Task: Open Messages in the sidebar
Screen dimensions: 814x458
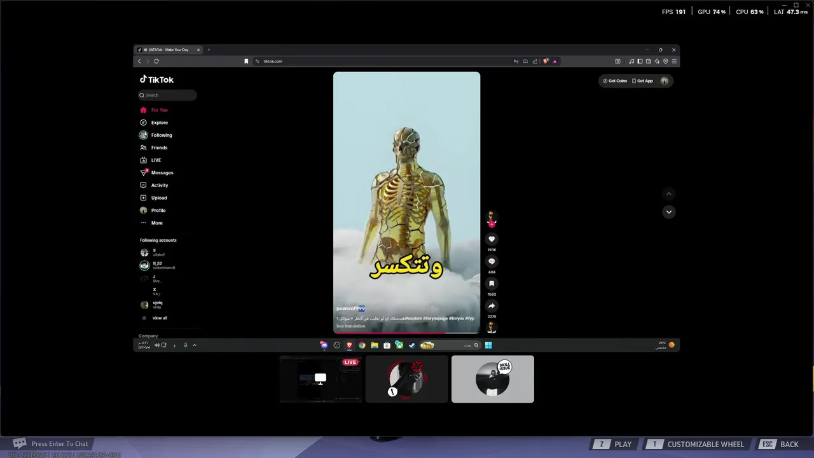Action: point(156,172)
